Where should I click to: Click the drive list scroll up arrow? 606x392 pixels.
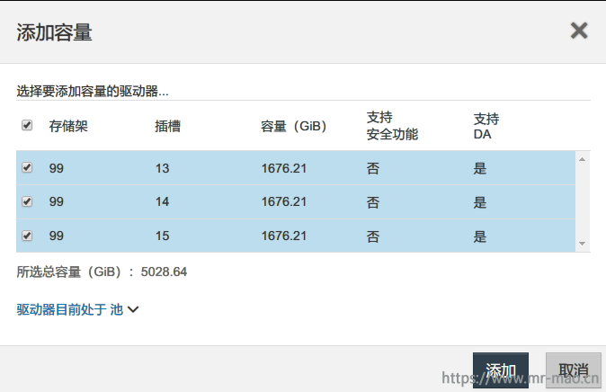(x=582, y=159)
